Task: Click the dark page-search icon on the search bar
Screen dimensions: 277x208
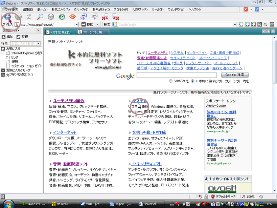Action: point(259,25)
